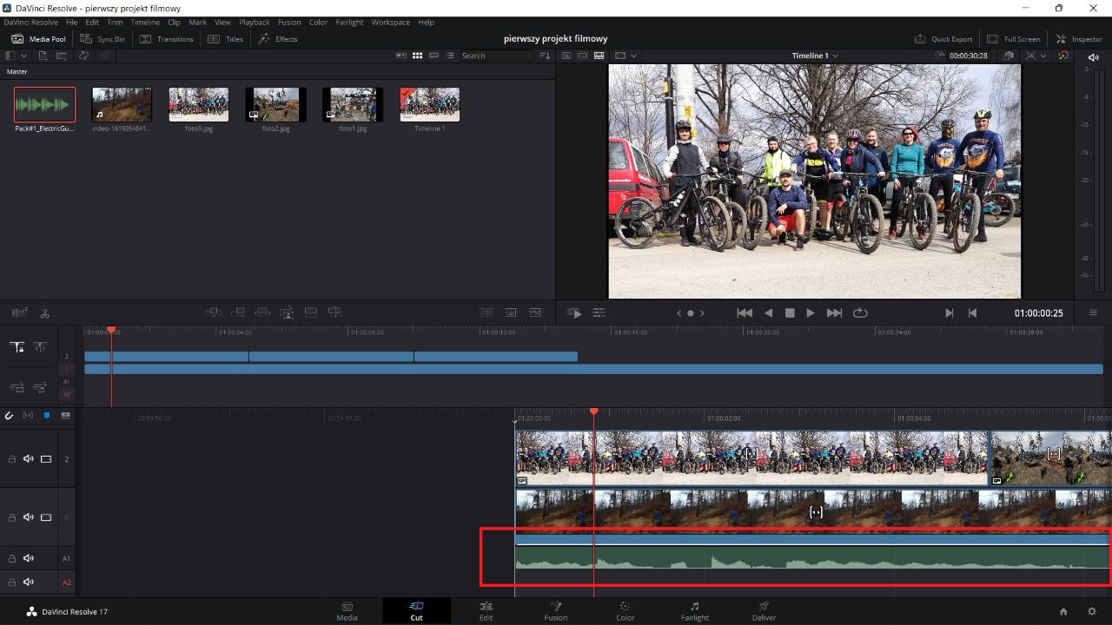Open the Transitions panel
The width and height of the screenshot is (1112, 625).
tap(166, 38)
